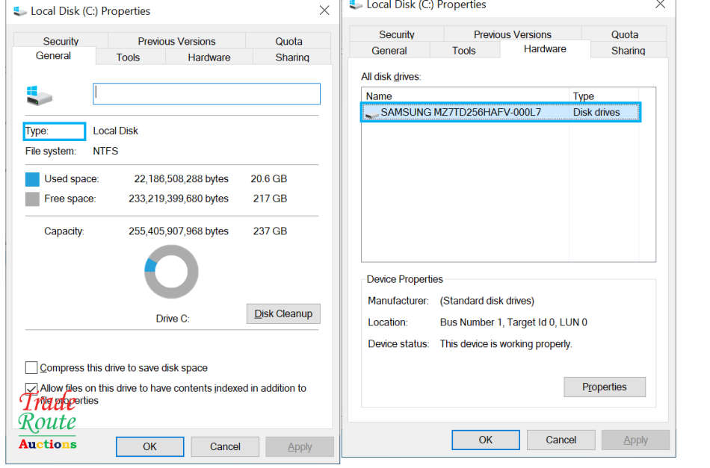Open Security tab in the Hardware dialog
Image resolution: width=710 pixels, height=468 pixels.
396,34
